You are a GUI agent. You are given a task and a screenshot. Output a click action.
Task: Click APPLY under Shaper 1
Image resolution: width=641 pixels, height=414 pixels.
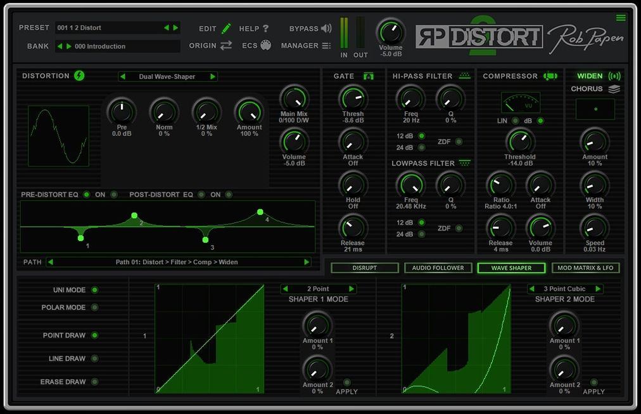(346, 382)
